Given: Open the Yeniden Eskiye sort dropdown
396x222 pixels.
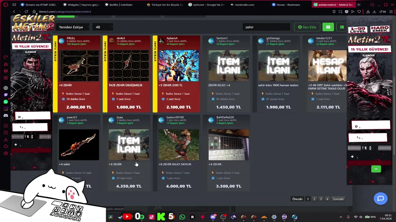Looking at the screenshot, I should pyautogui.click(x=73, y=27).
